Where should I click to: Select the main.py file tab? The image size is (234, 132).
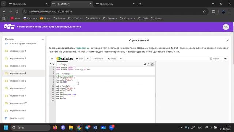point(63,65)
